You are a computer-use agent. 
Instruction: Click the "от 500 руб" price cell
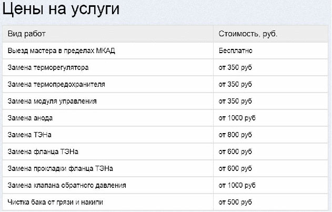[x=236, y=203]
